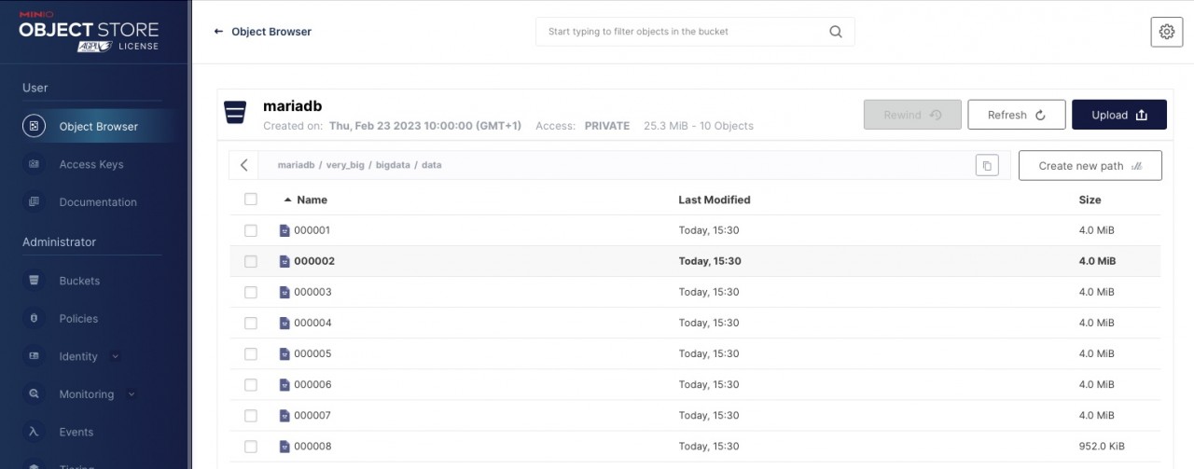Click file icon of object 000003

pyautogui.click(x=285, y=292)
